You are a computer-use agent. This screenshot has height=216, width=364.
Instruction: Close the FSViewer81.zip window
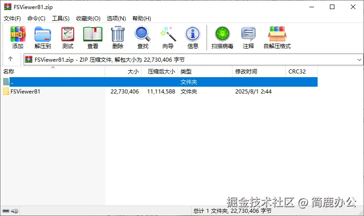click(x=353, y=7)
